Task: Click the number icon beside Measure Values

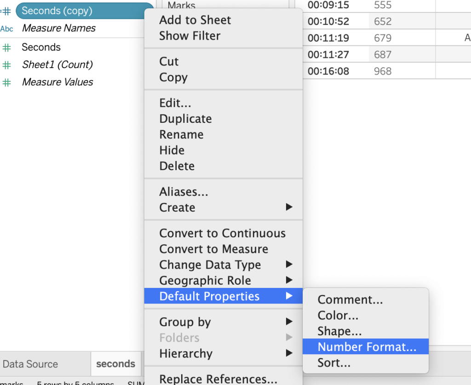Action: click(6, 82)
